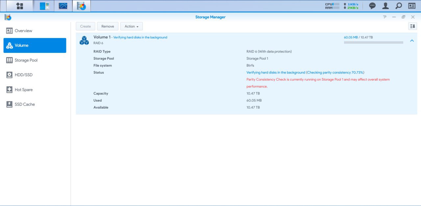
Task: Open the Main Menu grid icon
Action: [20, 6]
